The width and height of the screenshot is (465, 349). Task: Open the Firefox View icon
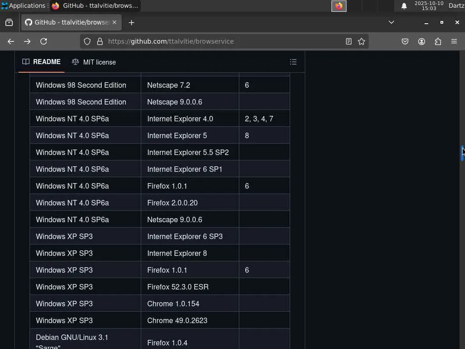[x=9, y=23]
